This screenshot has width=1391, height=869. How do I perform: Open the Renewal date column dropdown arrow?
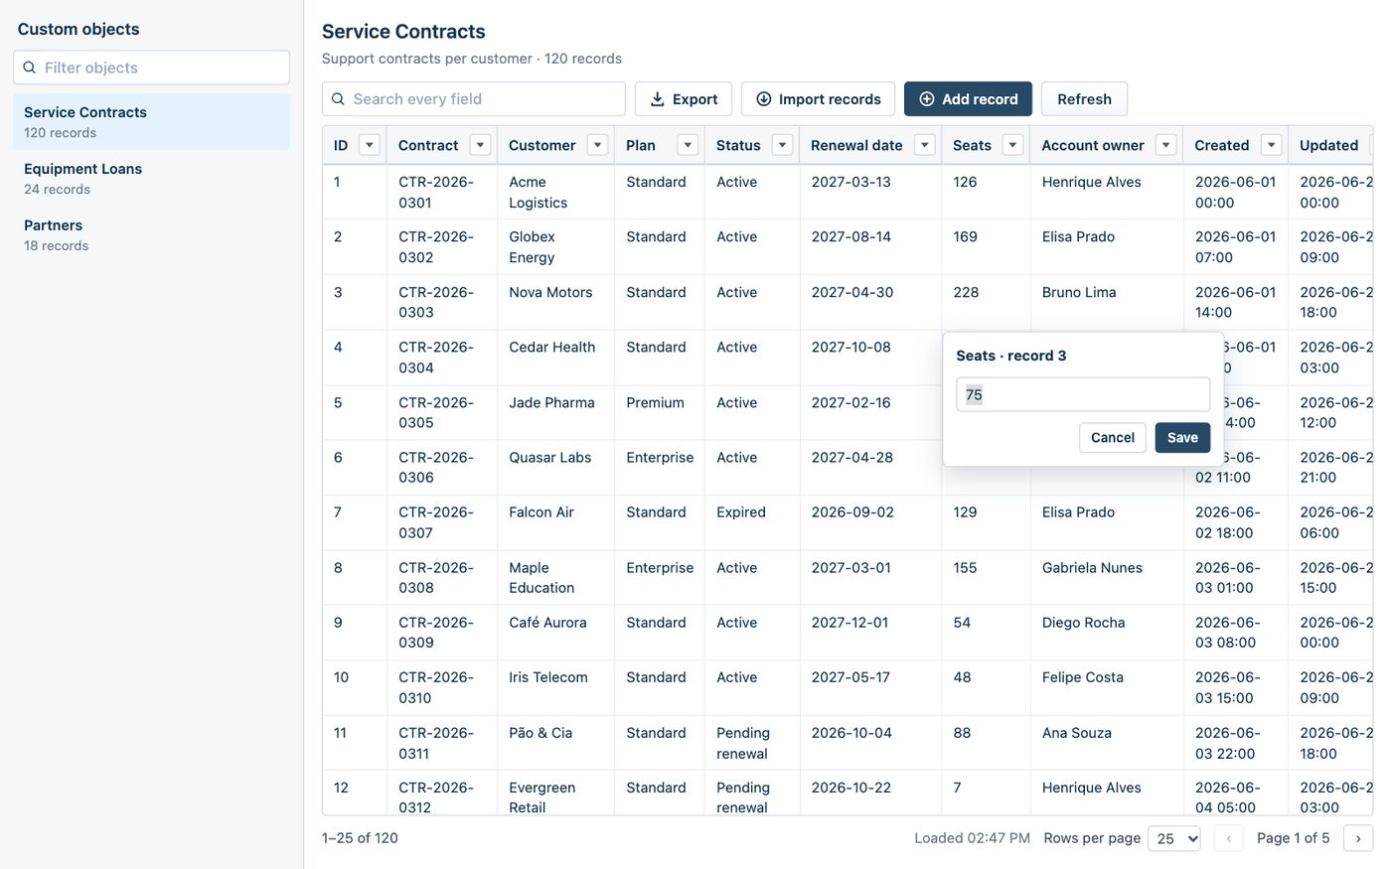(925, 145)
